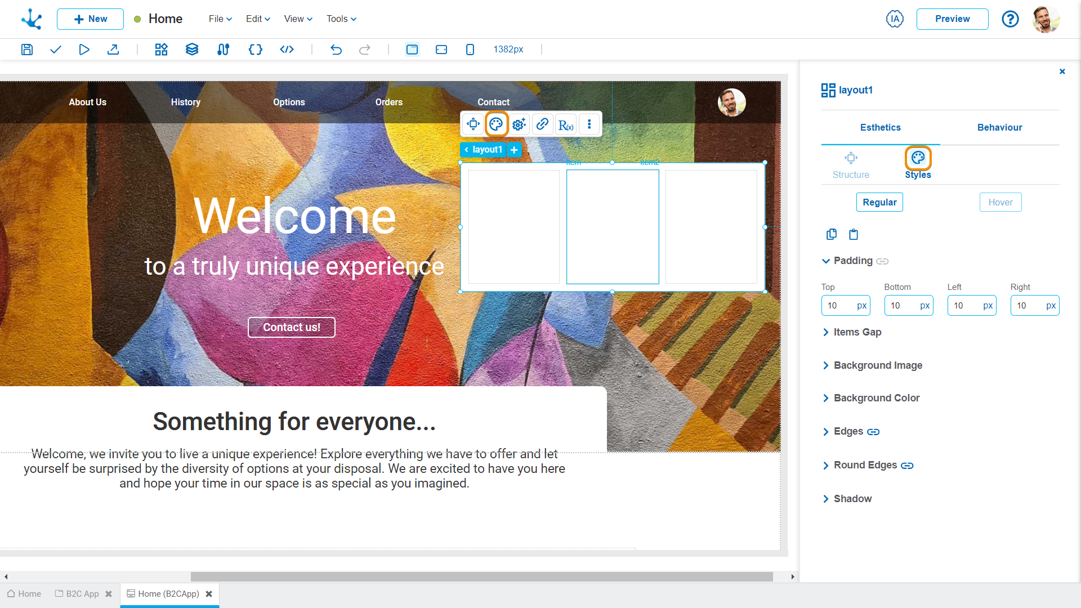Switch to the Esthetics tab
Screen dimensions: 1081x608
point(880,127)
